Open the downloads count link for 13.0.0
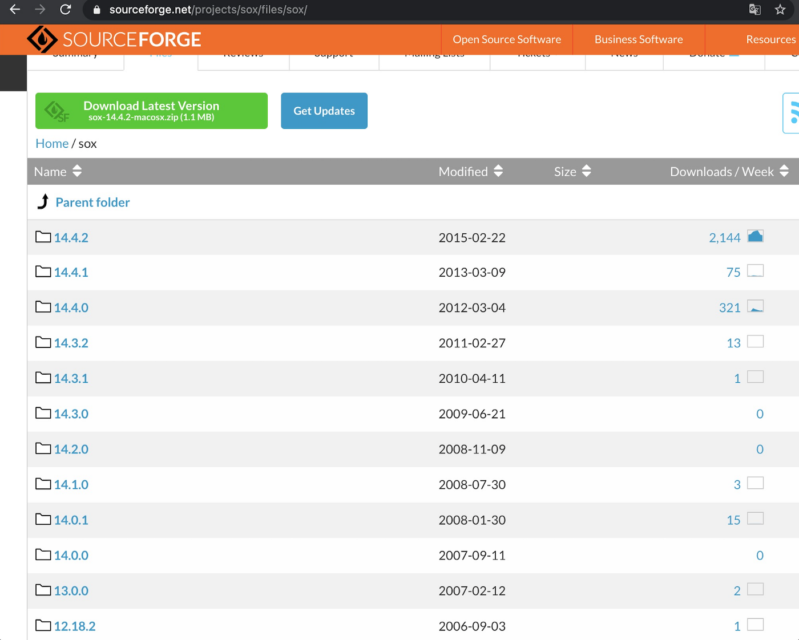The width and height of the screenshot is (799, 640). coord(737,591)
